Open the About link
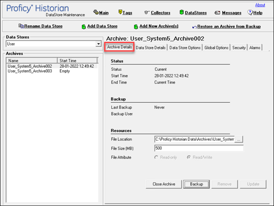This screenshot has width=274, height=206. 260,5
